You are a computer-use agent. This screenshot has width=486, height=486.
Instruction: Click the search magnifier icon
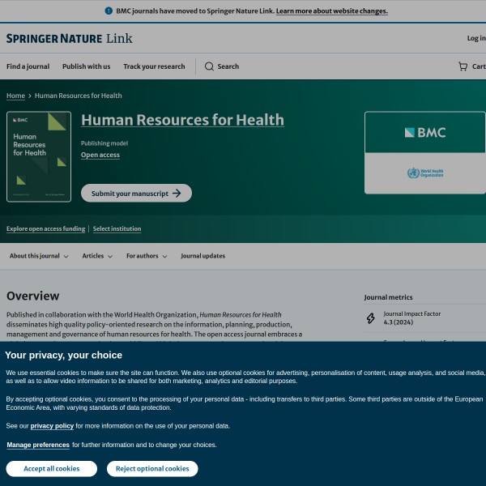click(x=209, y=66)
